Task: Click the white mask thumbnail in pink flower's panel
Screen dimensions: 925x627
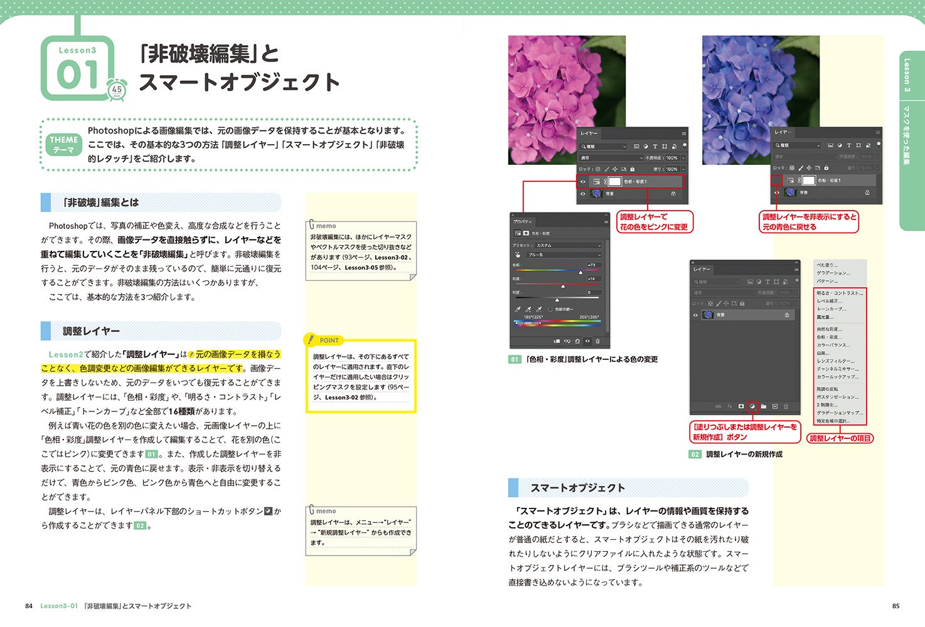Action: click(615, 182)
